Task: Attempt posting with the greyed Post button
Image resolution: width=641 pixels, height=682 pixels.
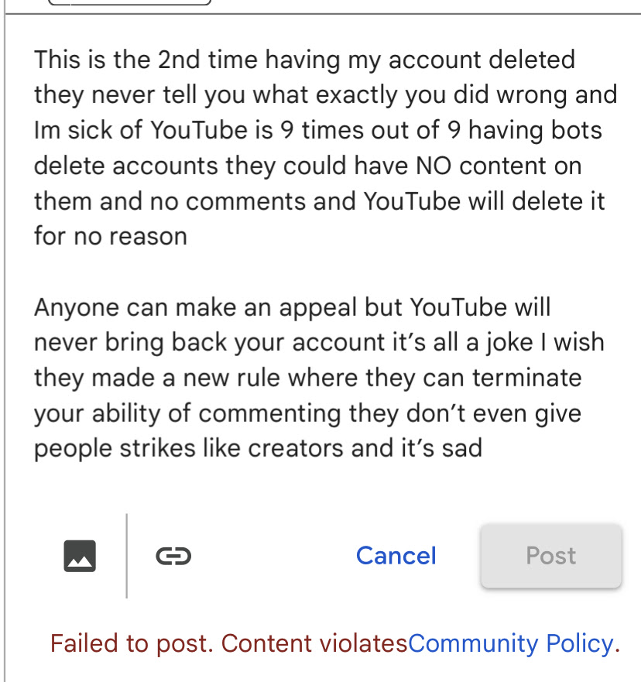Action: tap(550, 556)
